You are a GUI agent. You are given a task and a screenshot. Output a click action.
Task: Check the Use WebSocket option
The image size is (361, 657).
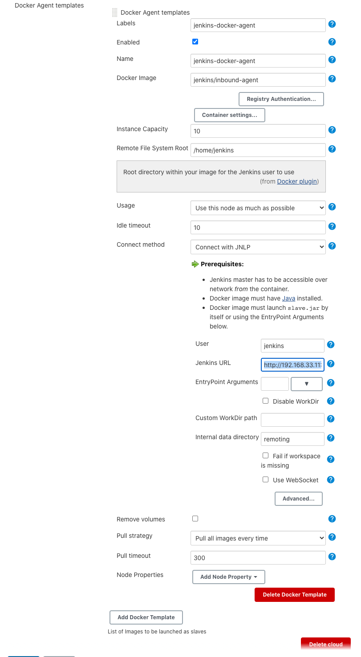click(x=265, y=479)
